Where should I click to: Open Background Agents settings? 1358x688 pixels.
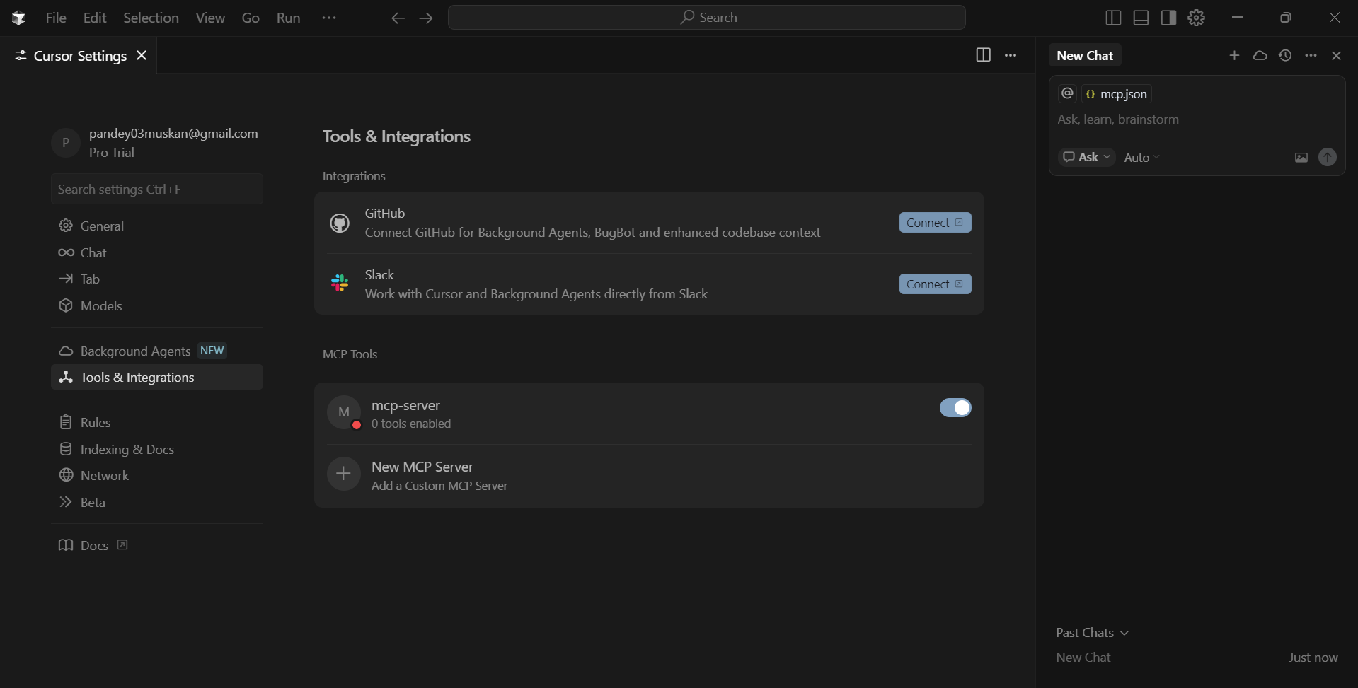[157, 351]
